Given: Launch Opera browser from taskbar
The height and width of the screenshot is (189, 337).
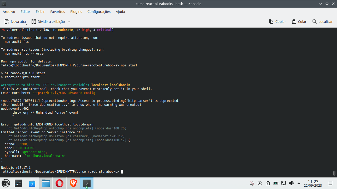Looking at the screenshot, I should pyautogui.click(x=60, y=183).
